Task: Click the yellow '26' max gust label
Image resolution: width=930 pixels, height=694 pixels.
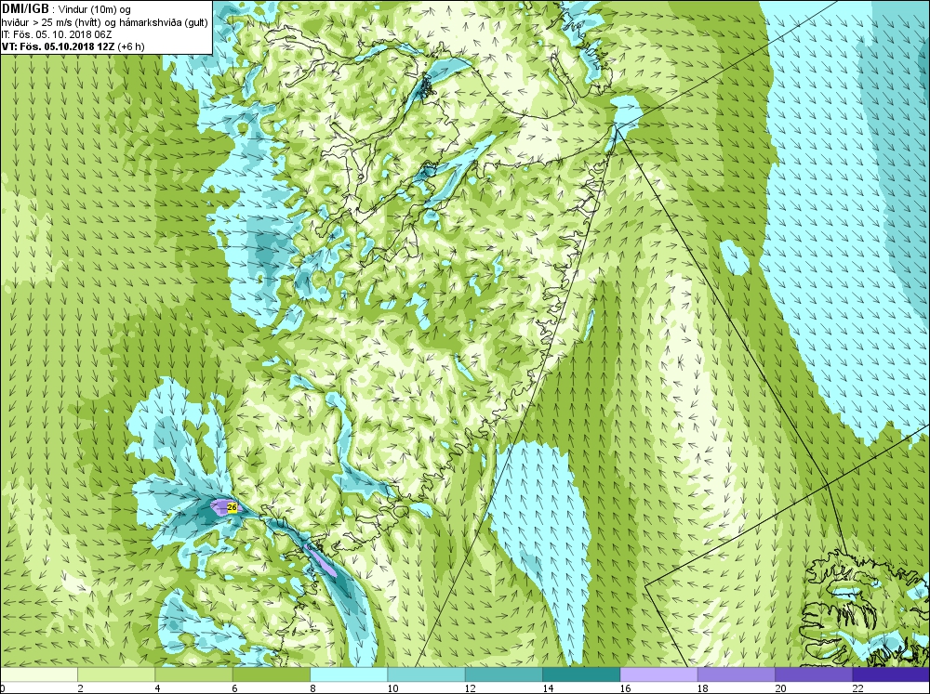Action: [232, 507]
